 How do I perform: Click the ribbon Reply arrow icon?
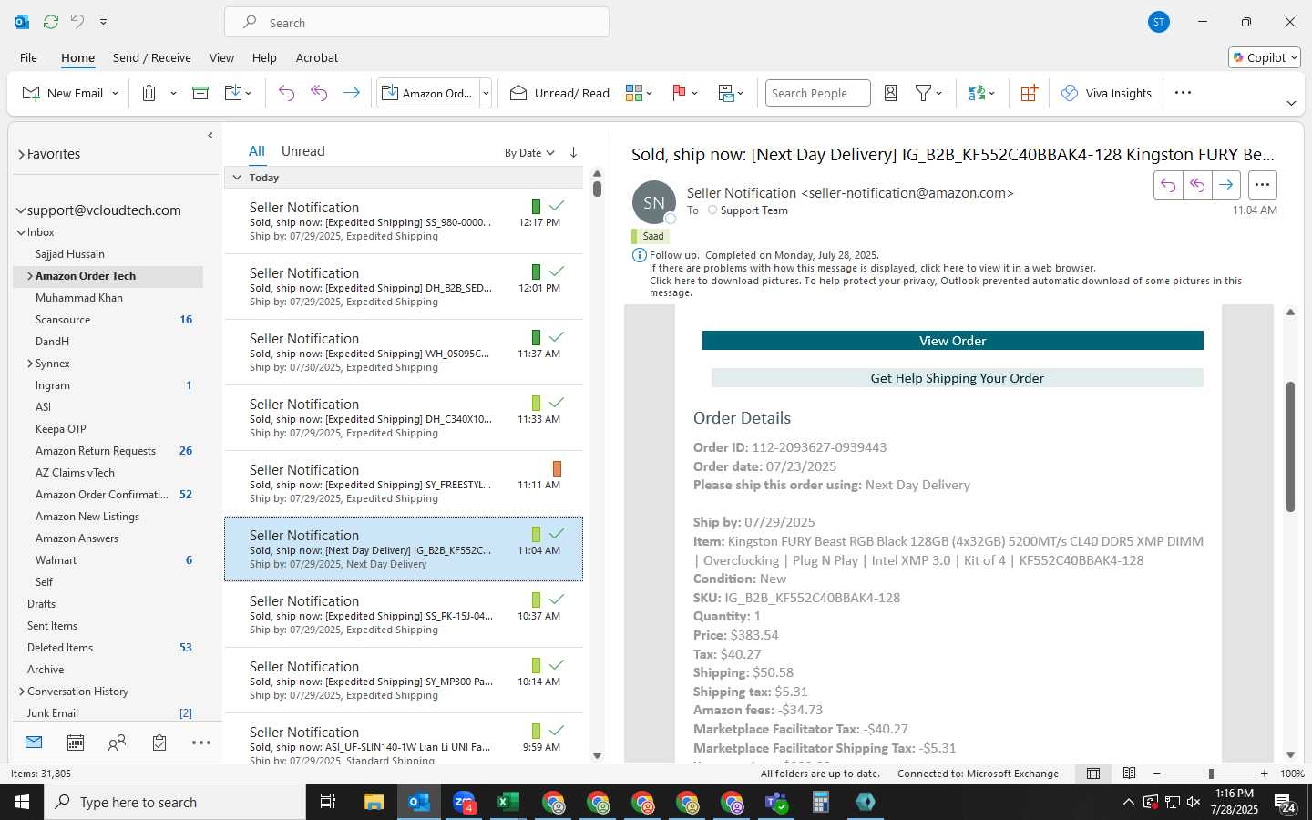coord(286,93)
